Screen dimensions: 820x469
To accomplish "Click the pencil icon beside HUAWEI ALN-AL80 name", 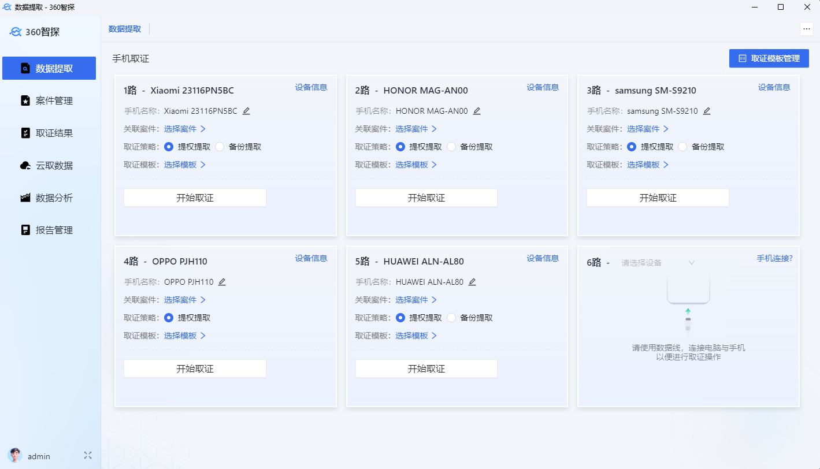I will pyautogui.click(x=472, y=282).
